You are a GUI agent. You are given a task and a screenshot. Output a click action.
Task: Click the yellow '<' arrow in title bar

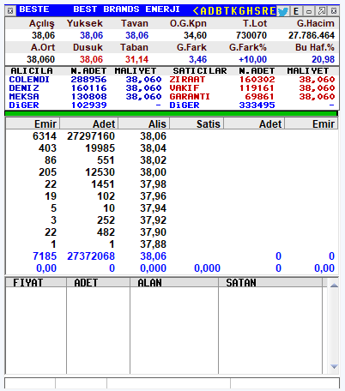196,11
